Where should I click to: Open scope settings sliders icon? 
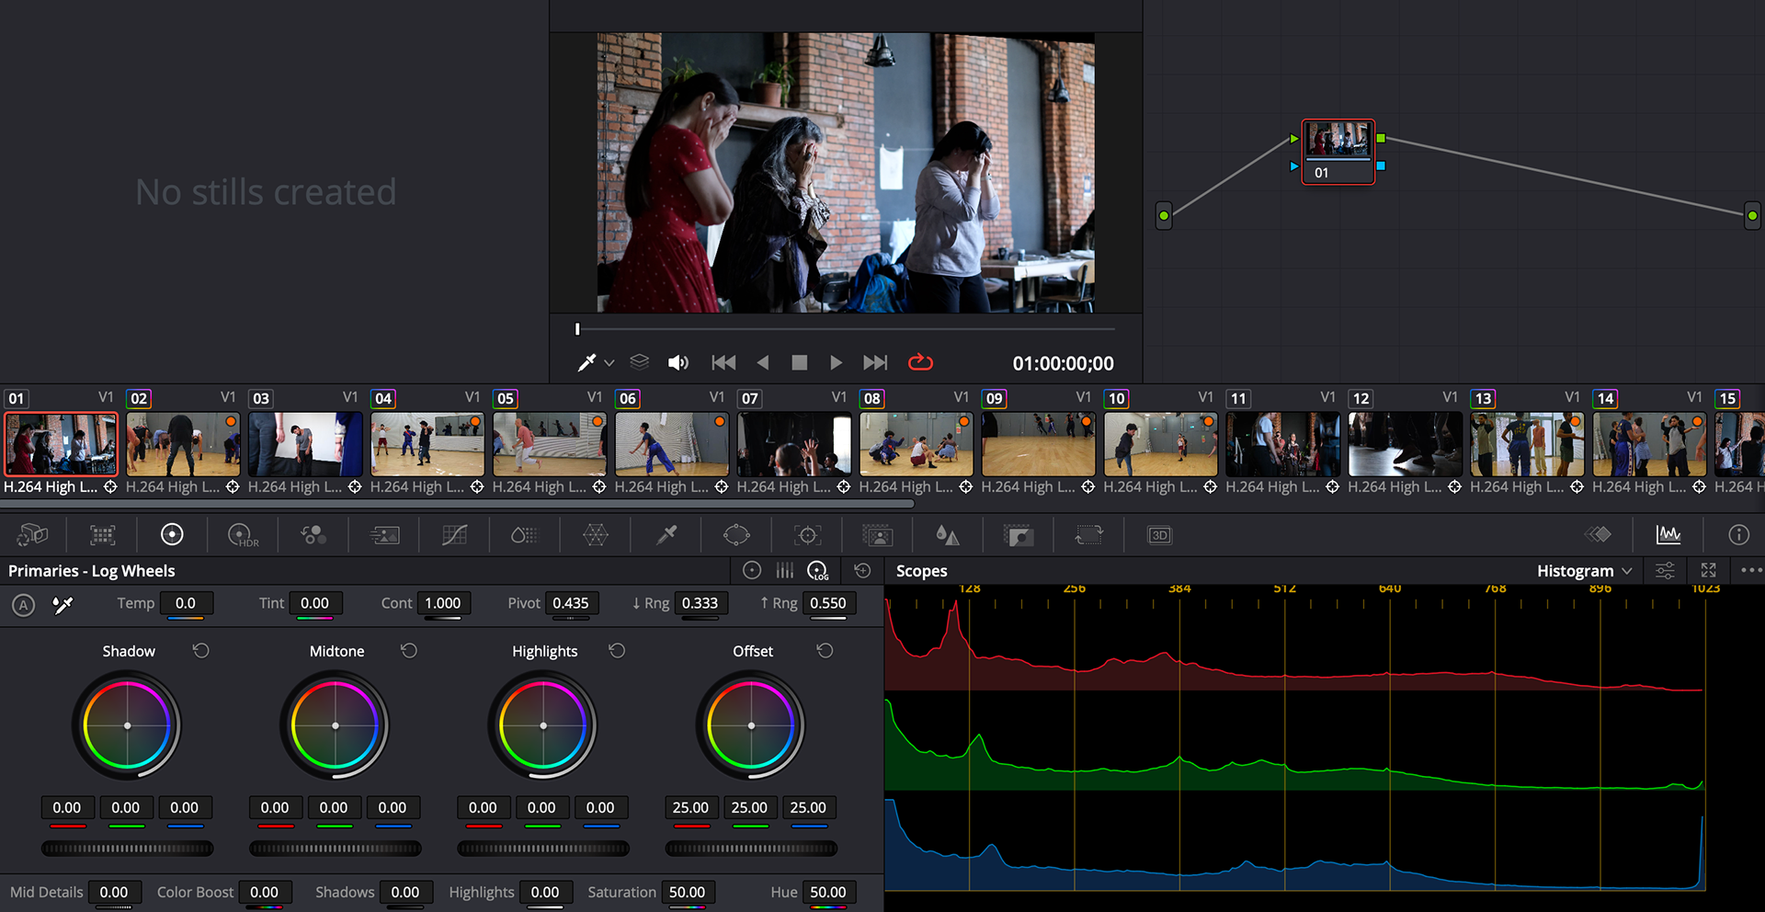coord(1665,571)
